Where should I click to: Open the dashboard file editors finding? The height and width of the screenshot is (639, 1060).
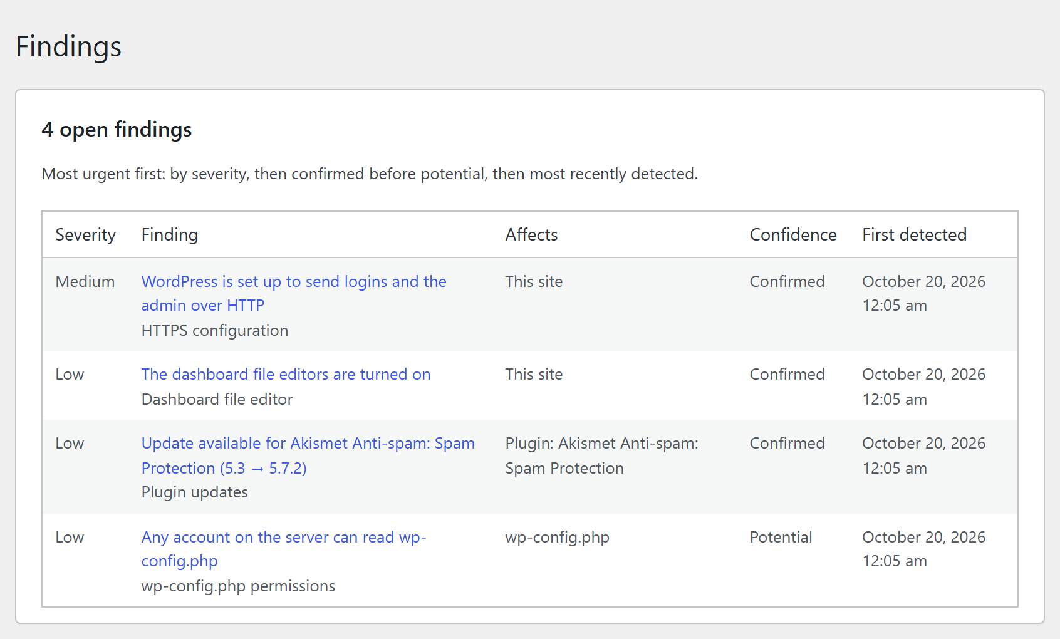pyautogui.click(x=286, y=374)
